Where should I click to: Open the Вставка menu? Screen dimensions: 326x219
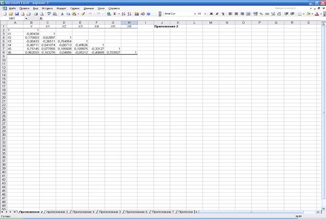(47, 8)
